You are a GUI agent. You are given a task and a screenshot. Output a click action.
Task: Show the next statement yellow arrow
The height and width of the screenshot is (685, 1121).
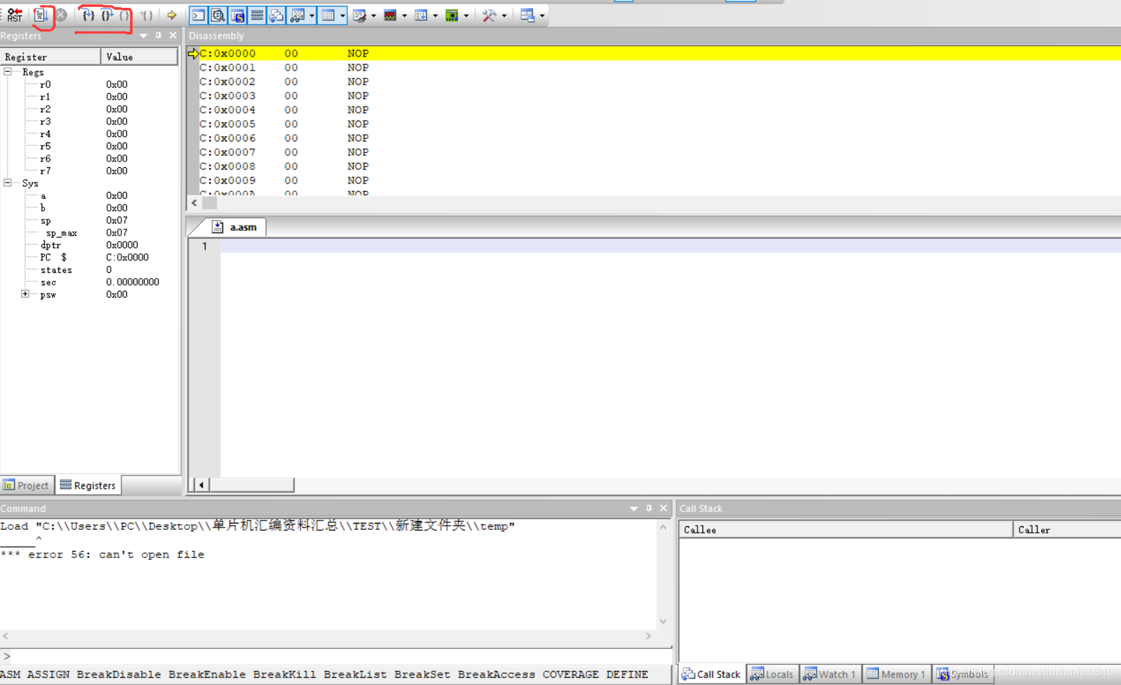coord(172,15)
